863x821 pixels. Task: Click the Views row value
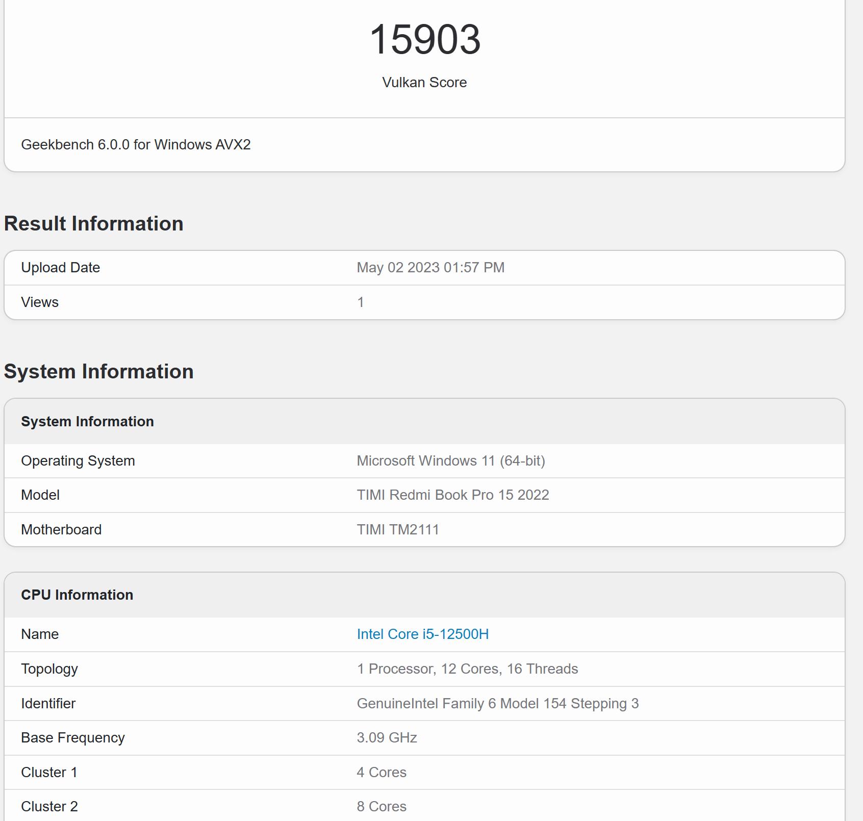361,302
